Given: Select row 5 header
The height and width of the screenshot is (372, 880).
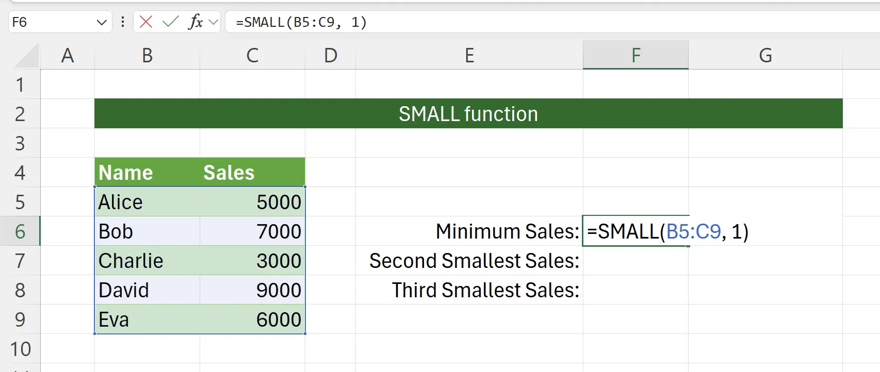Looking at the screenshot, I should coord(20,202).
